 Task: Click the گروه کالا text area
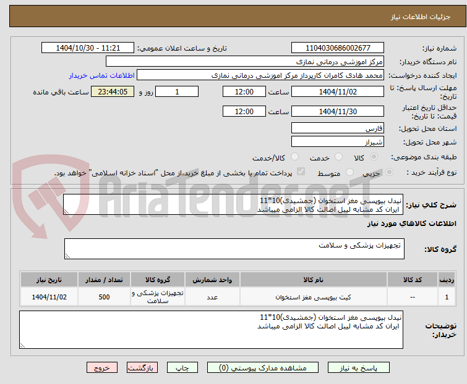[234, 249]
